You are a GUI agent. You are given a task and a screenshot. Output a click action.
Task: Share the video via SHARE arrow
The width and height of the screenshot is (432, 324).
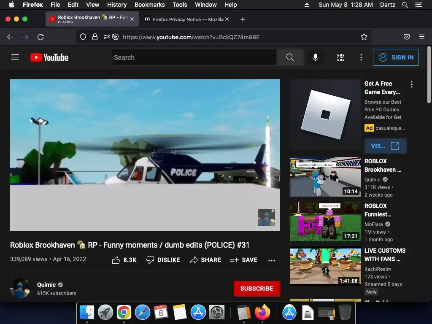click(x=205, y=260)
